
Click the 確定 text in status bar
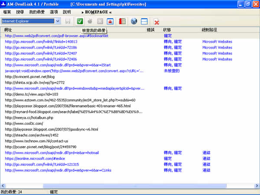54,192
